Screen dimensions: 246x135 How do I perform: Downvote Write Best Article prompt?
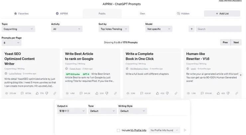[107, 93]
